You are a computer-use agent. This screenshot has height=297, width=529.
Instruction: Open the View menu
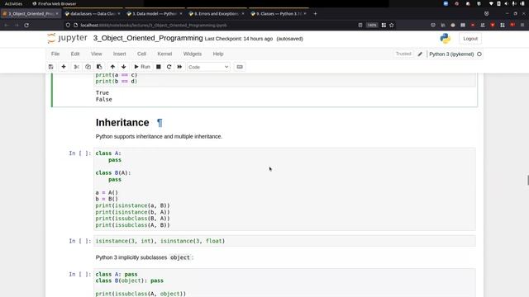(x=97, y=54)
